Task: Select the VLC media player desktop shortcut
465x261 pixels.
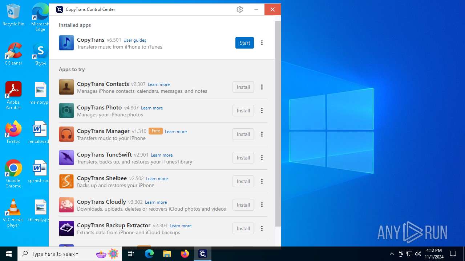Action: pos(13,213)
